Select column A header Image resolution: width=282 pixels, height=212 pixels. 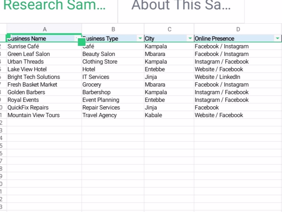[x=44, y=29]
